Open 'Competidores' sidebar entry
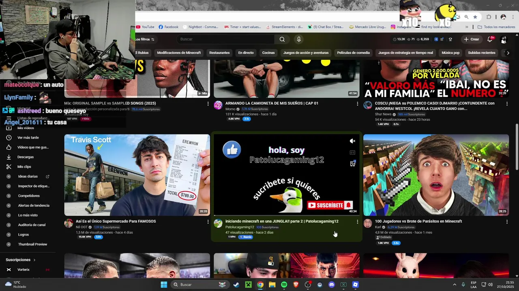 click(x=28, y=196)
